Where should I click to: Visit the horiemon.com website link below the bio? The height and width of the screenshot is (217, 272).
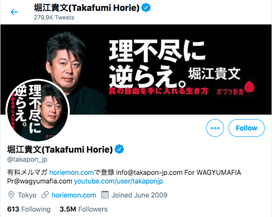pos(74,195)
